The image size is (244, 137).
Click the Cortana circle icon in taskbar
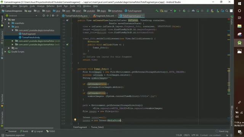[239, 11]
